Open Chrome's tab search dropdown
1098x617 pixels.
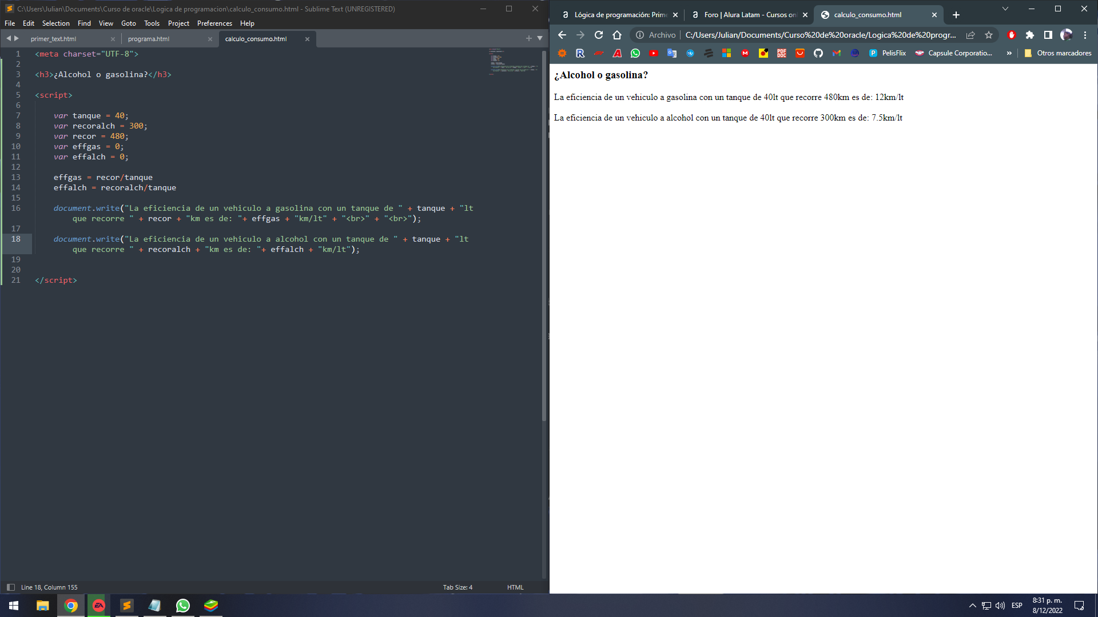click(x=1005, y=9)
